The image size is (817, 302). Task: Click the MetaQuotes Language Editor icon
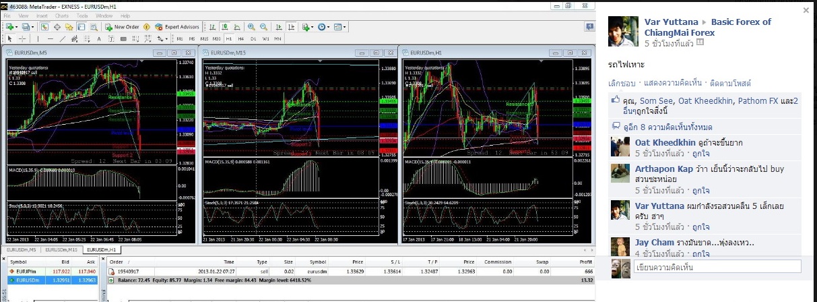[x=146, y=27]
